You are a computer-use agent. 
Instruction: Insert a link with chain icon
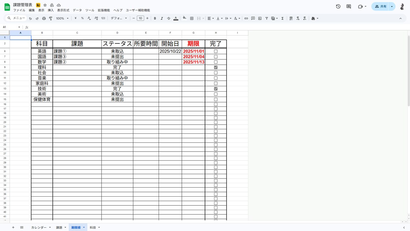pos(246,19)
